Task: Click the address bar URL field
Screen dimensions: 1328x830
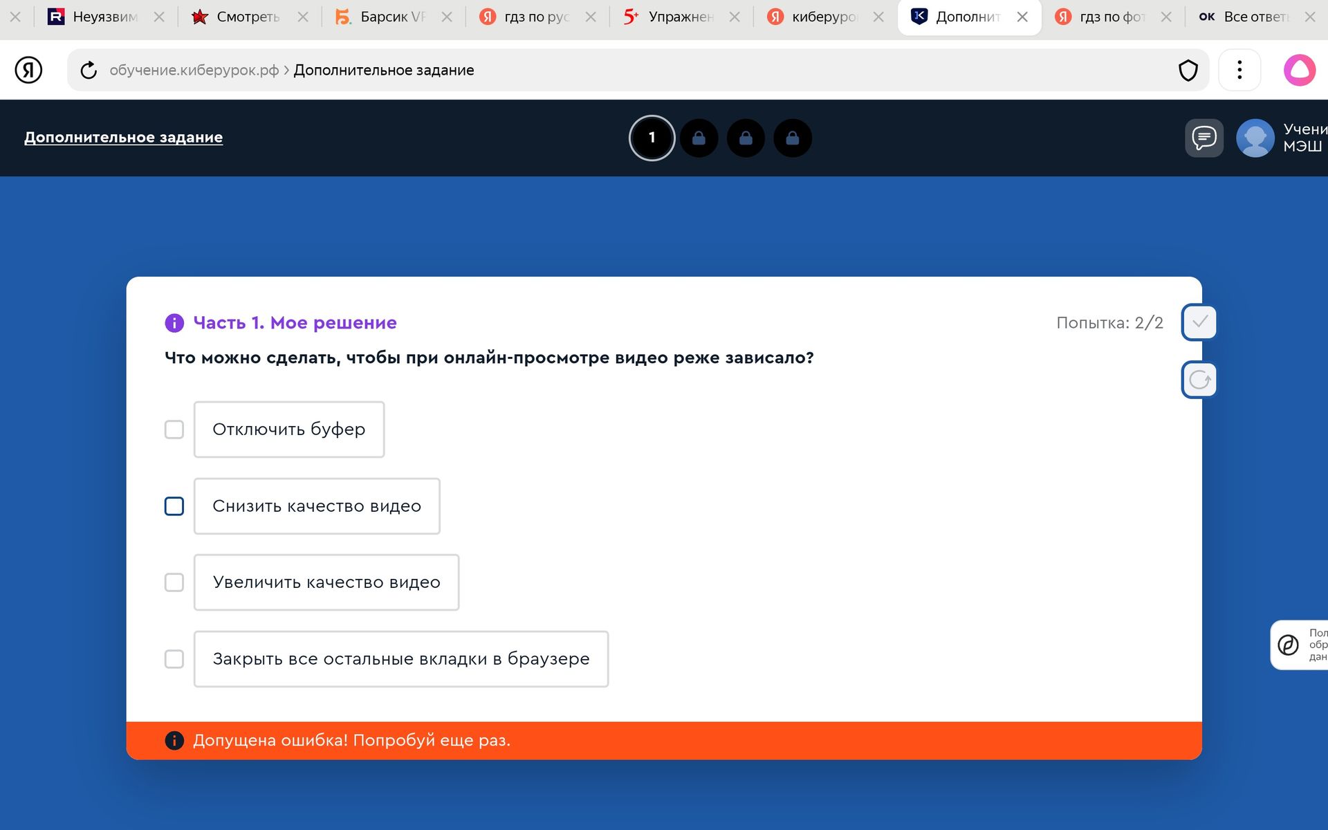Action: [638, 70]
